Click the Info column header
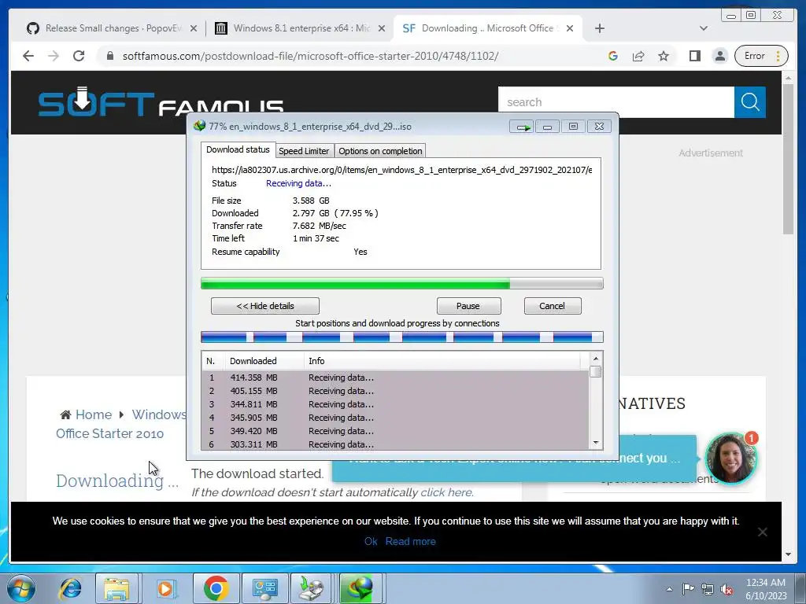Screen dimensions: 806x604 coord(442,361)
